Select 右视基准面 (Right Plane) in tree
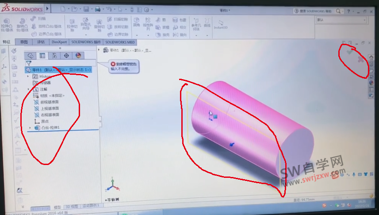Screen dimensions: 379x215 tap(46, 115)
